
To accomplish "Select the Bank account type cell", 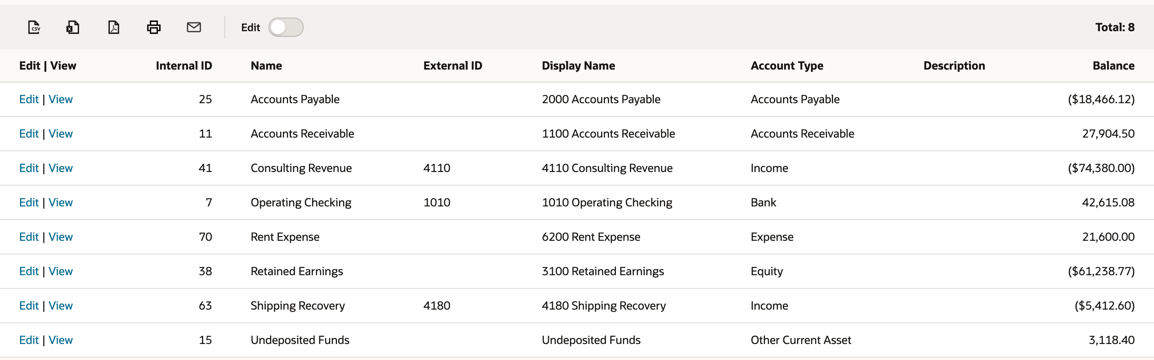I will click(763, 202).
